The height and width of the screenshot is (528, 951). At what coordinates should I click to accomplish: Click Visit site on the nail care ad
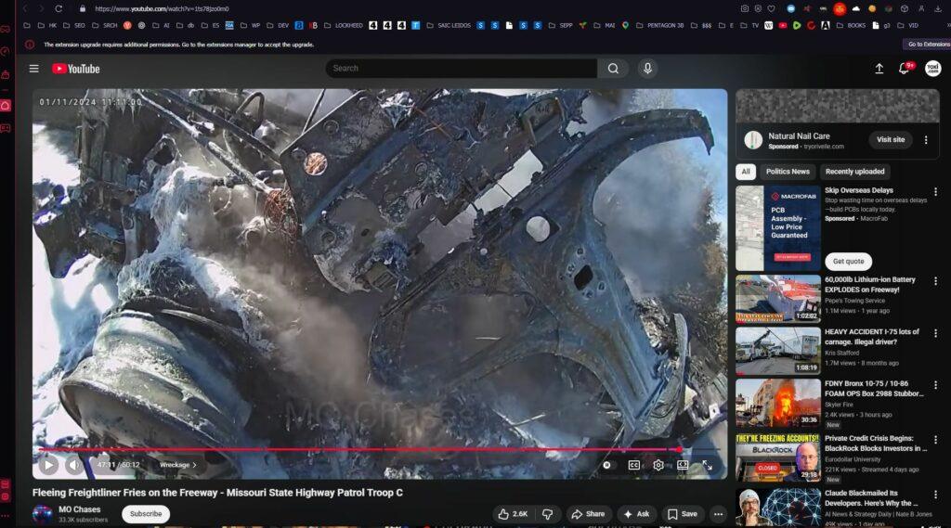[890, 140]
